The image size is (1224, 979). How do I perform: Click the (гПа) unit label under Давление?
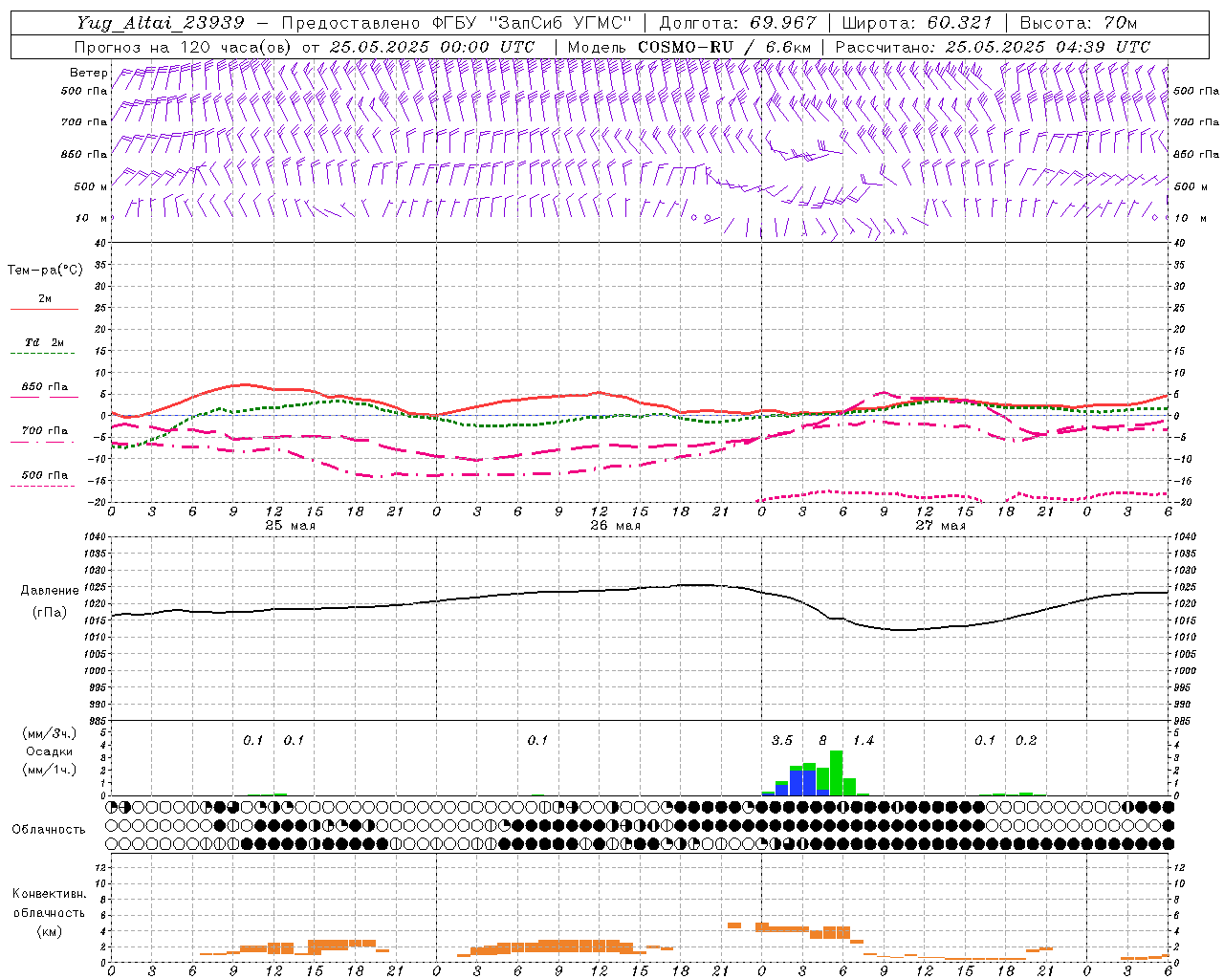pyautogui.click(x=48, y=613)
